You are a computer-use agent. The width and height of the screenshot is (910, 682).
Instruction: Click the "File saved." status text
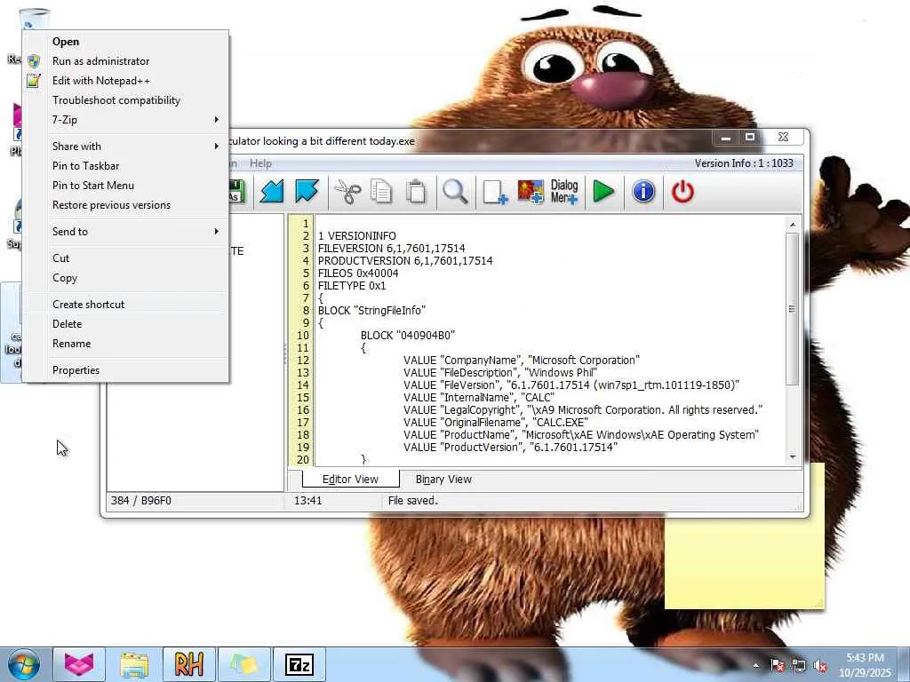pos(412,501)
